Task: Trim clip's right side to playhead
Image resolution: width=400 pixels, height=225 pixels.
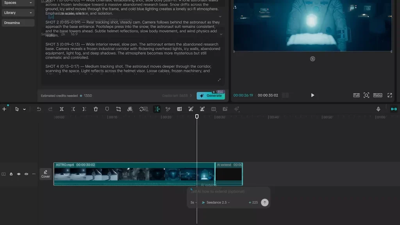Action: pyautogui.click(x=84, y=109)
